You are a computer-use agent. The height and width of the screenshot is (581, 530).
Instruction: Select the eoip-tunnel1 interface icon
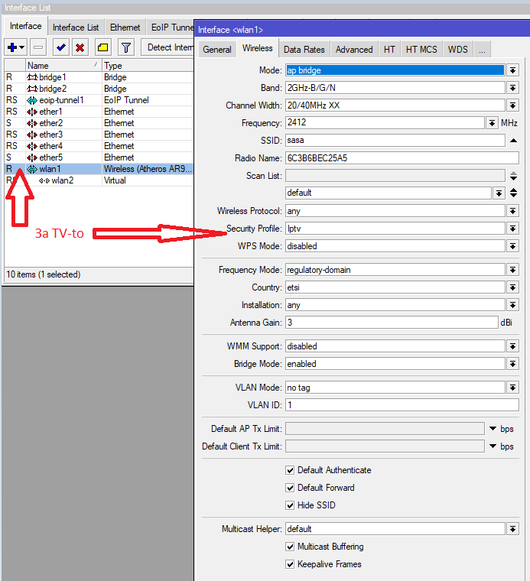(32, 100)
